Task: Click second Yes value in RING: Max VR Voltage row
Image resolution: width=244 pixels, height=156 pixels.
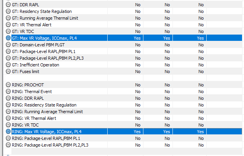Action: [x=167, y=132]
